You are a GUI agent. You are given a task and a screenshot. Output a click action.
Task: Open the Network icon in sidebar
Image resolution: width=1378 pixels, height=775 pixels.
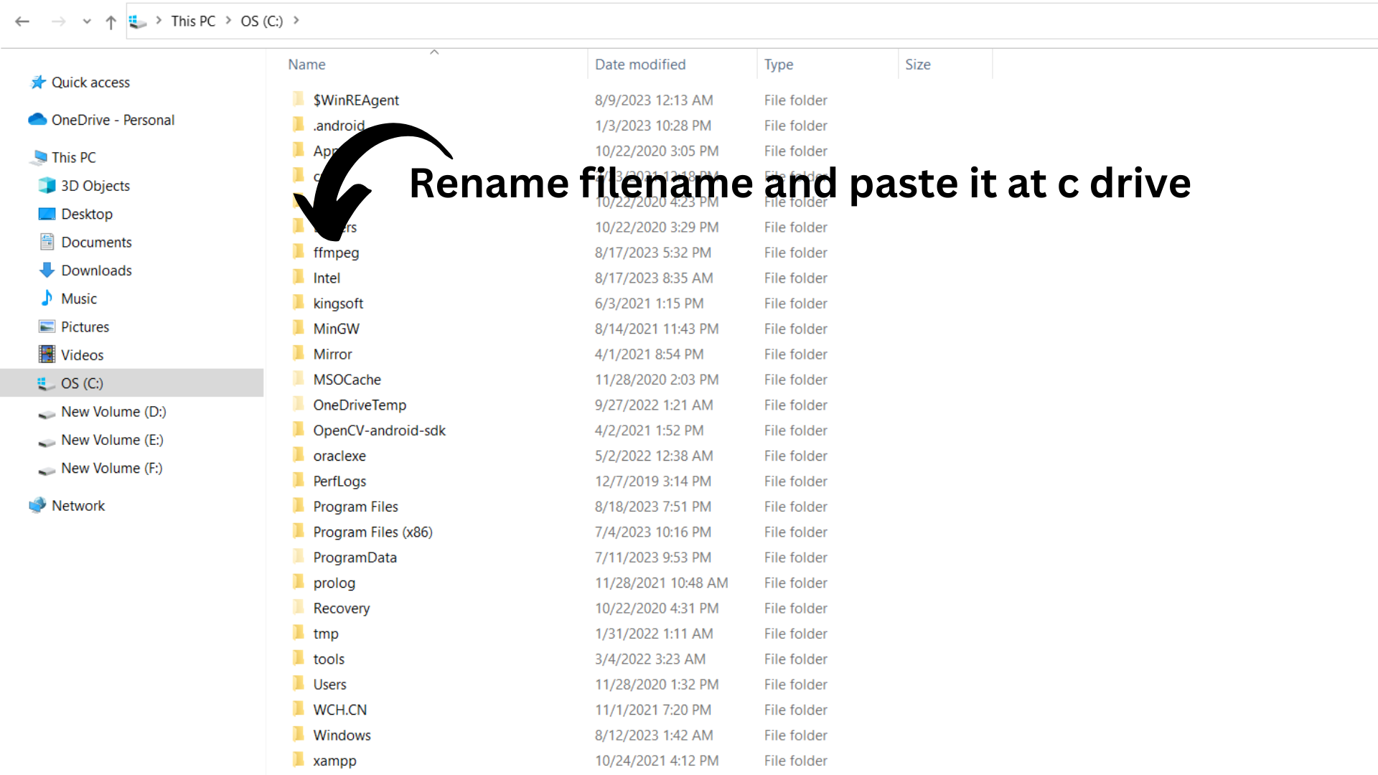coord(37,506)
